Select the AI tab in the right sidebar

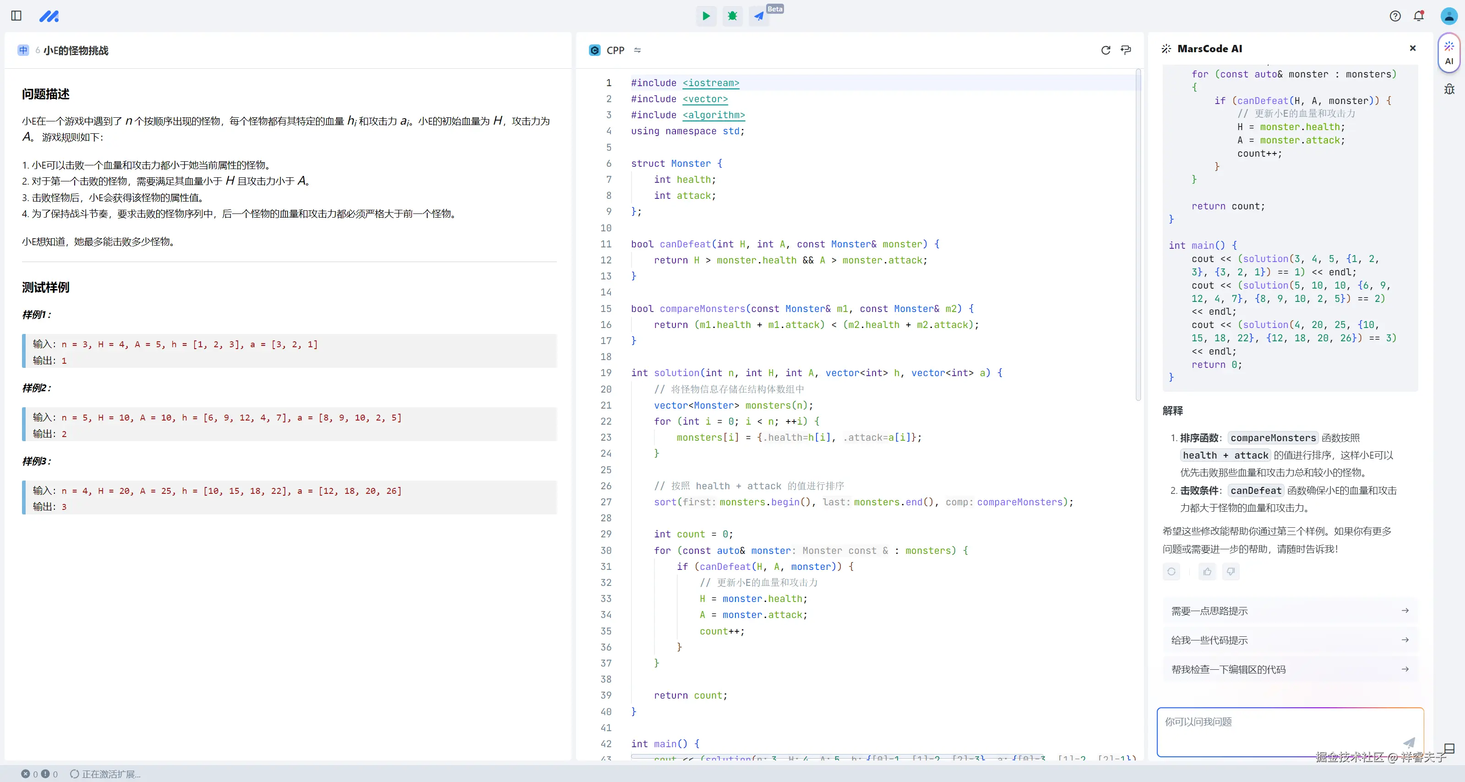[x=1449, y=53]
